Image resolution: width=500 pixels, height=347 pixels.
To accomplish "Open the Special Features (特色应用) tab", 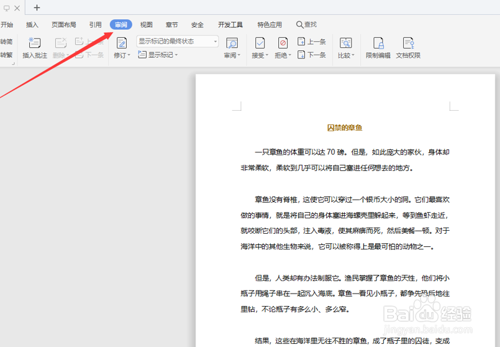I will [x=270, y=25].
